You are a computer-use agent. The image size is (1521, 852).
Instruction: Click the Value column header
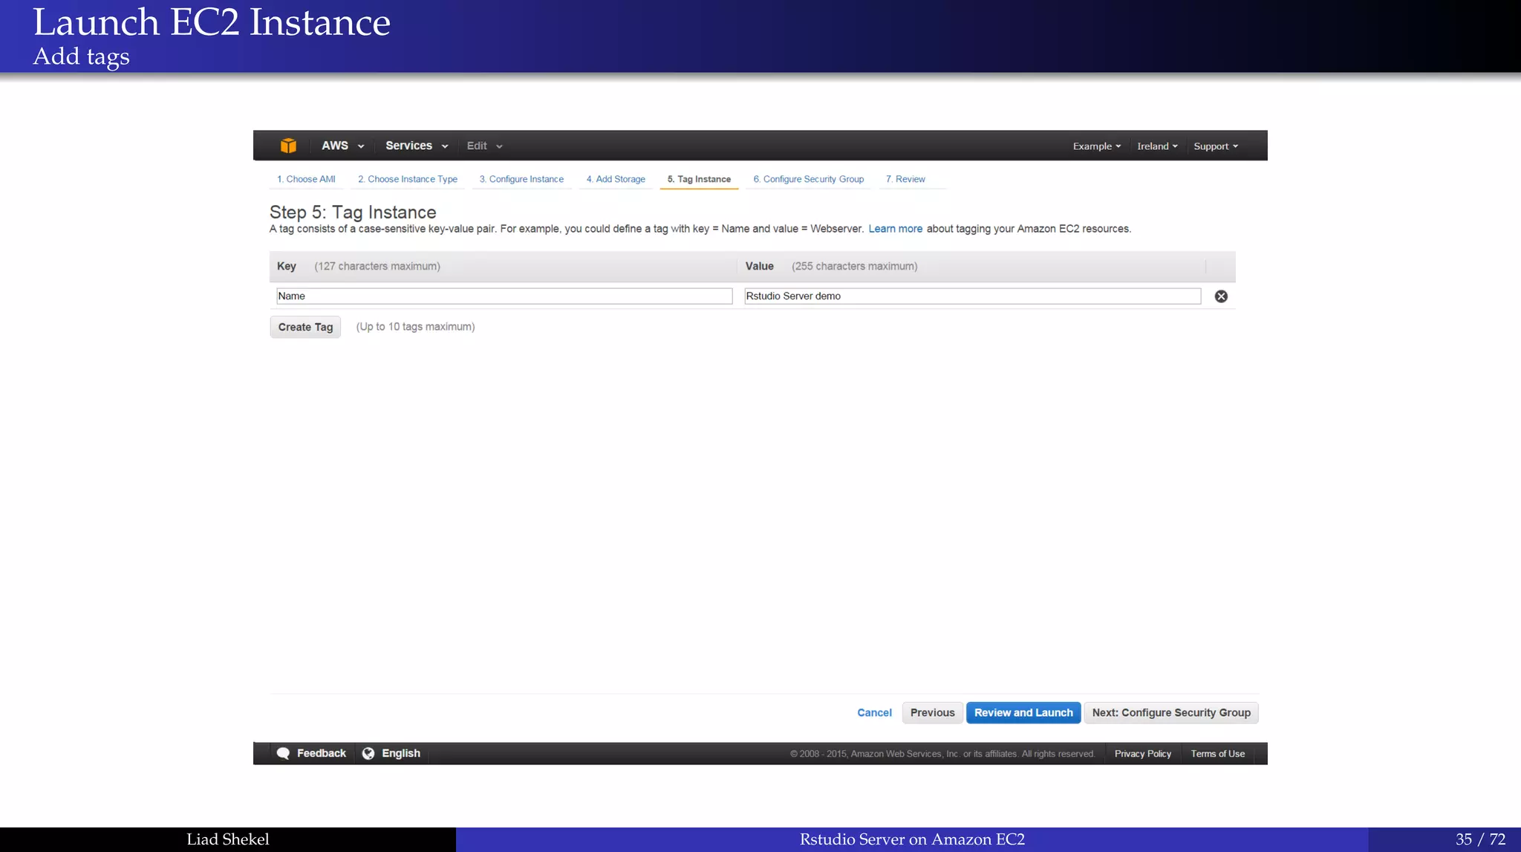coord(760,266)
